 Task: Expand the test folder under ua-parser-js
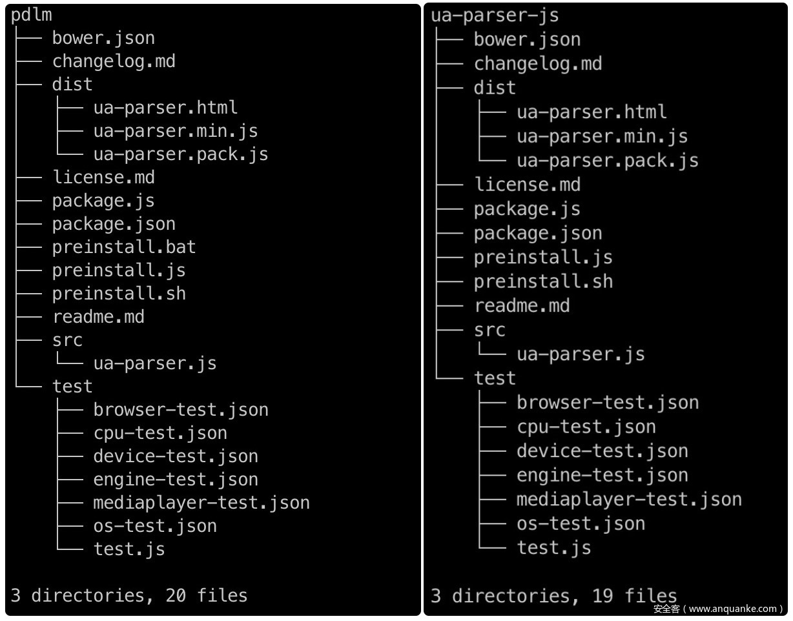[495, 378]
